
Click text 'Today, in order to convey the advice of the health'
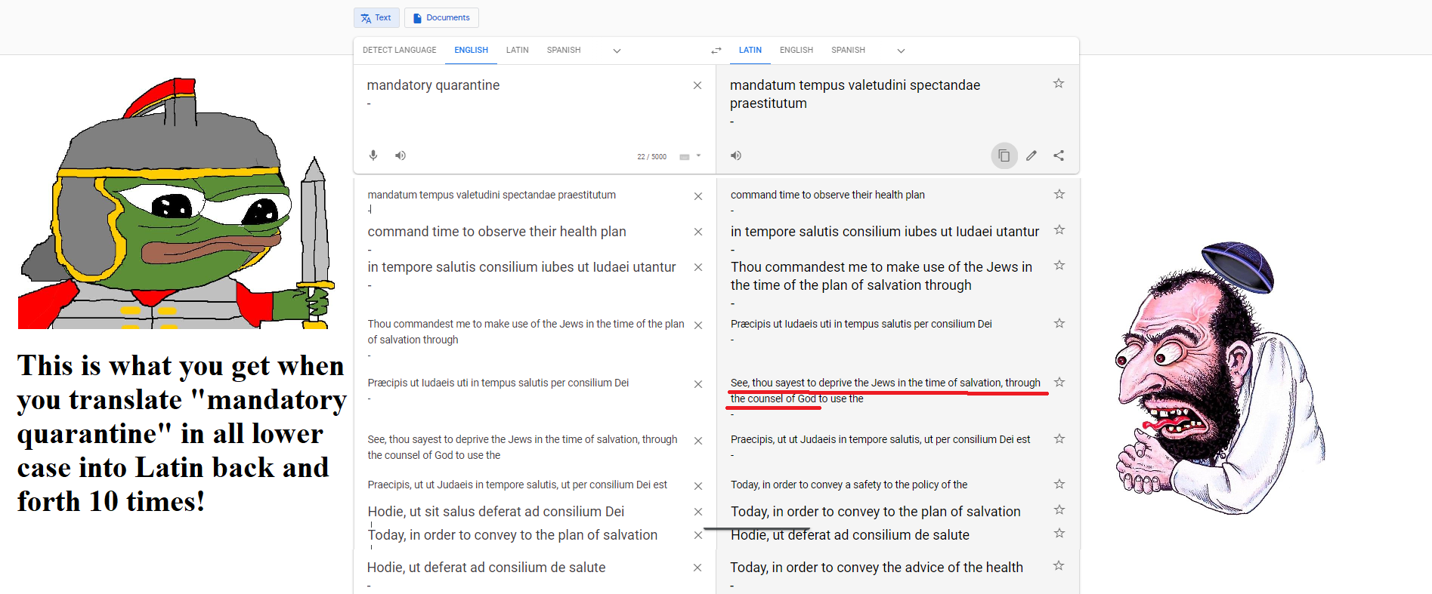(877, 568)
